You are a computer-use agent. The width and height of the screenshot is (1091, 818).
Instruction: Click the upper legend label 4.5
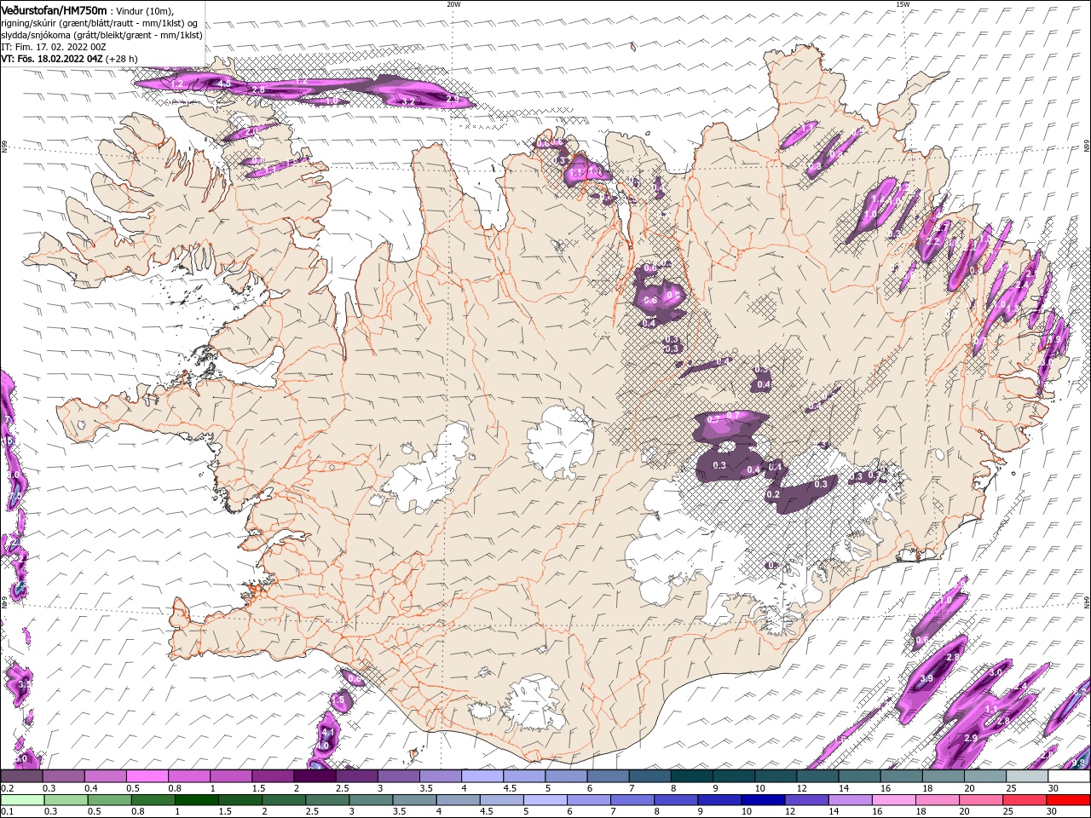pyautogui.click(x=510, y=788)
